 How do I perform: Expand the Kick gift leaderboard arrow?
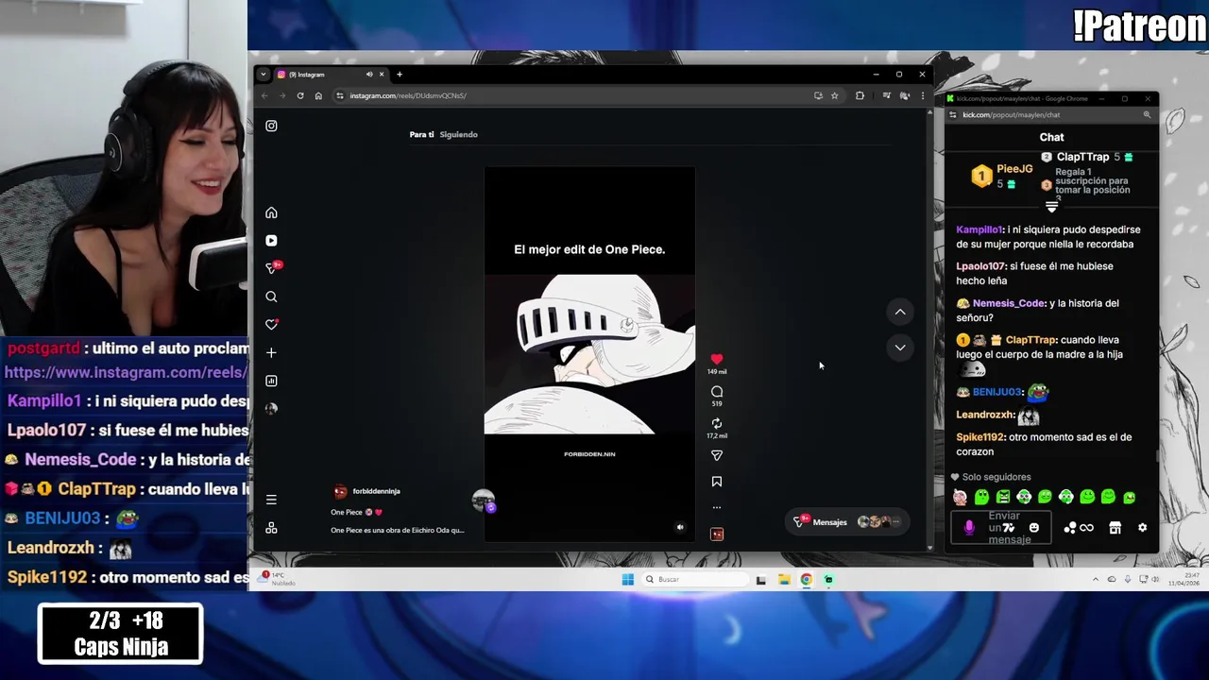coord(1051,207)
